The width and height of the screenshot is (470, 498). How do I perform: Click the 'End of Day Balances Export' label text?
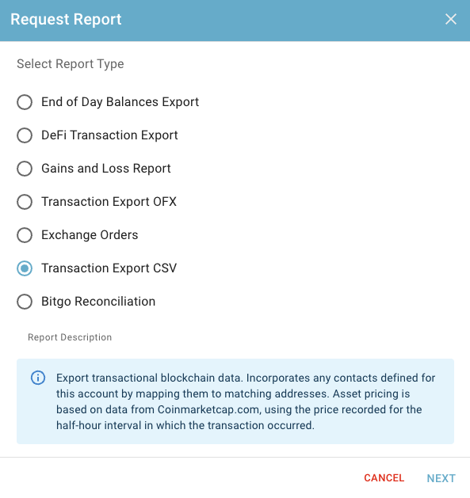[x=120, y=102]
